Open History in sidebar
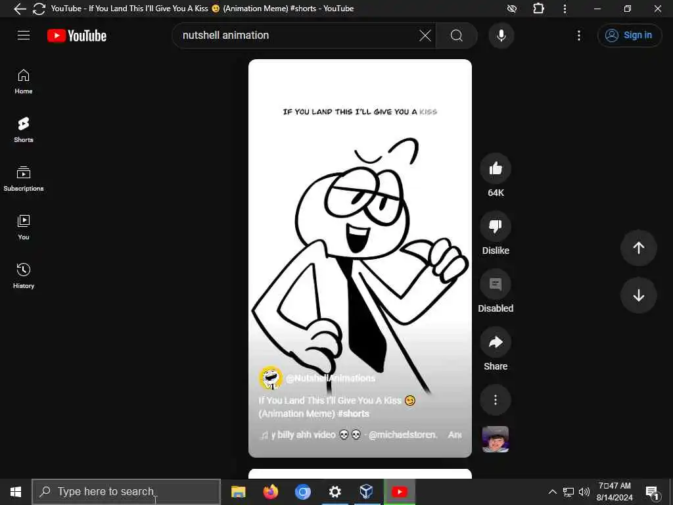 24,276
